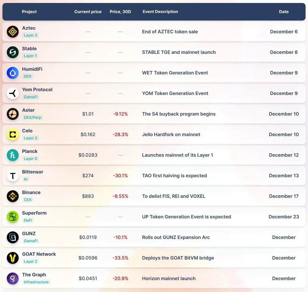308x292 pixels.
Task: Sort by the Project column header
Action: pyautogui.click(x=29, y=12)
